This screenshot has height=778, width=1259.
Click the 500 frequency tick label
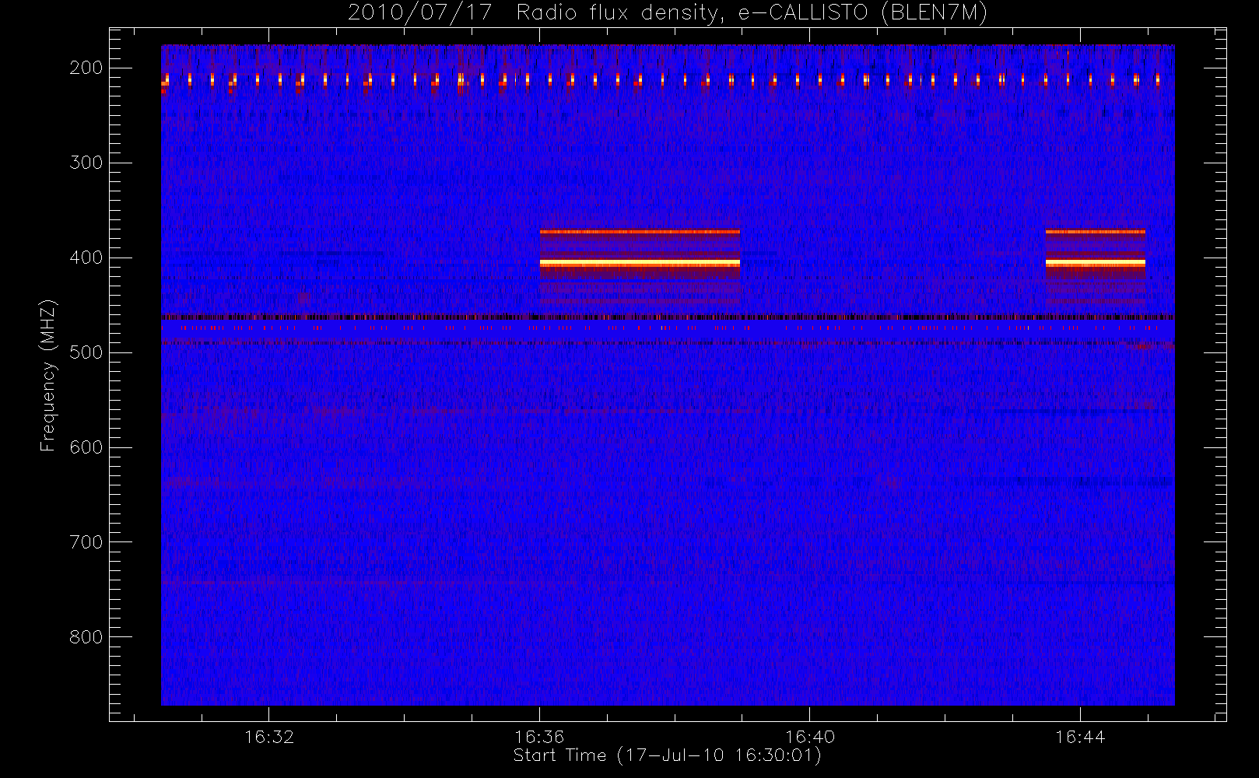tap(86, 352)
